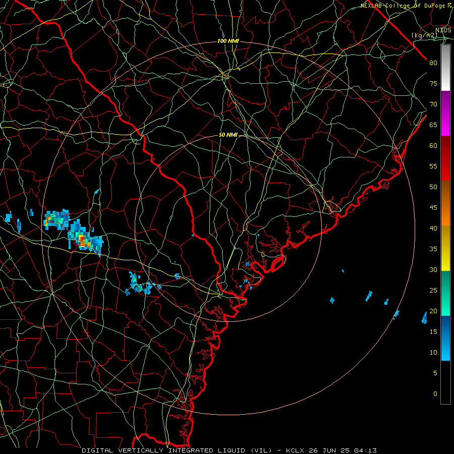Image resolution: width=454 pixels, height=454 pixels.
Task: Click the NEXLAB-College of DuPage credit text
Action: [x=406, y=6]
